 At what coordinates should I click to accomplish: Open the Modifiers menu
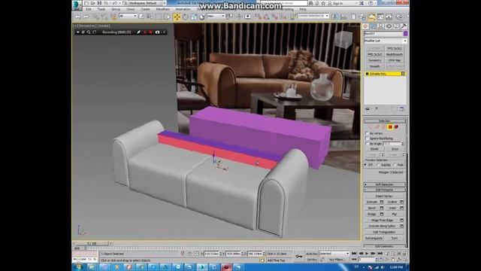[x=162, y=9]
